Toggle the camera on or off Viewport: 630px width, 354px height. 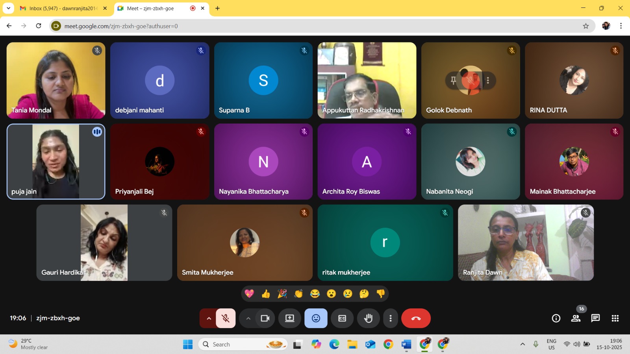(x=265, y=318)
